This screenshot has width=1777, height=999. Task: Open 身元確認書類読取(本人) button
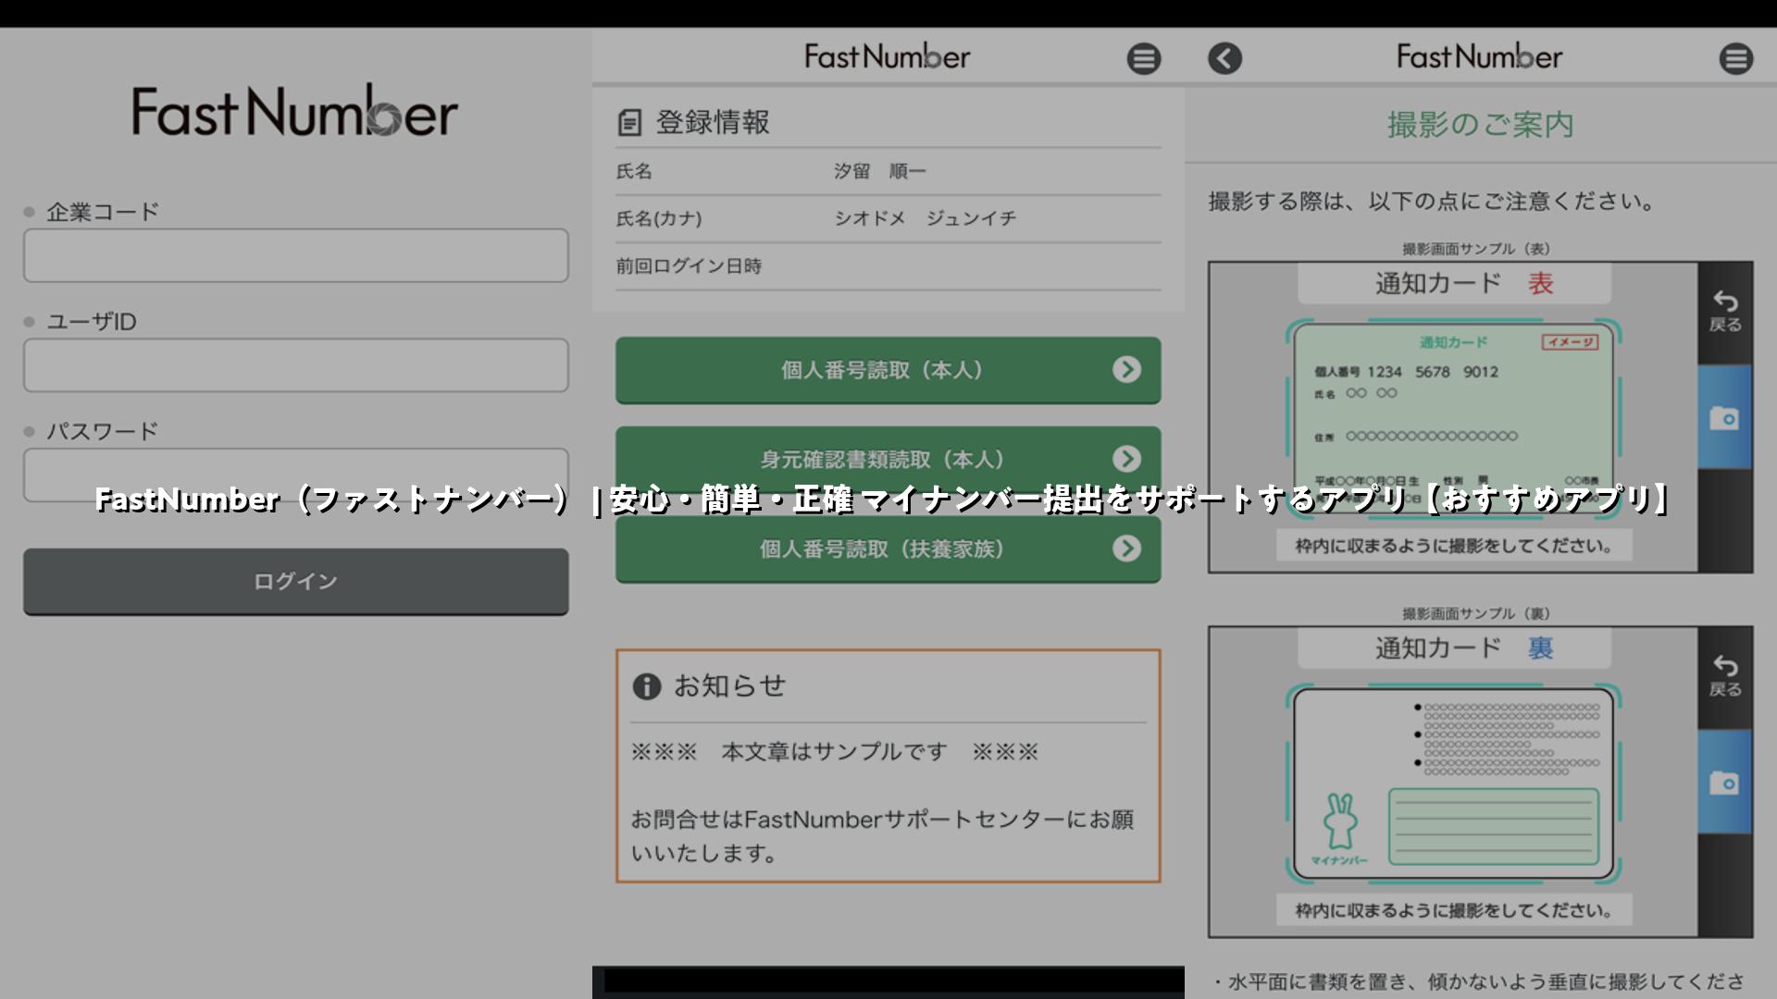pyautogui.click(x=888, y=459)
